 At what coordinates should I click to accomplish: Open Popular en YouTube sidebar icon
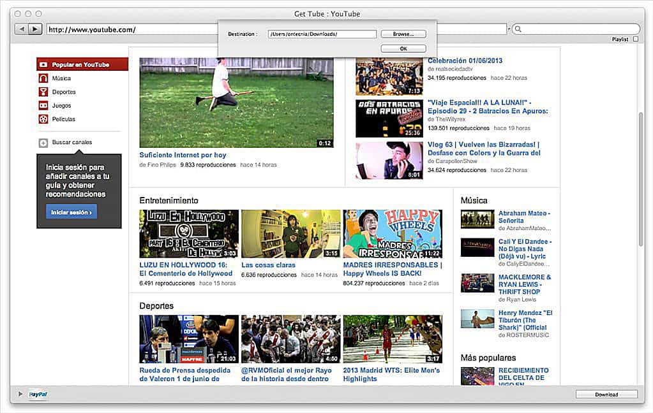[43, 64]
